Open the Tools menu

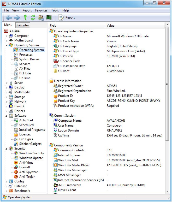coord(55,10)
